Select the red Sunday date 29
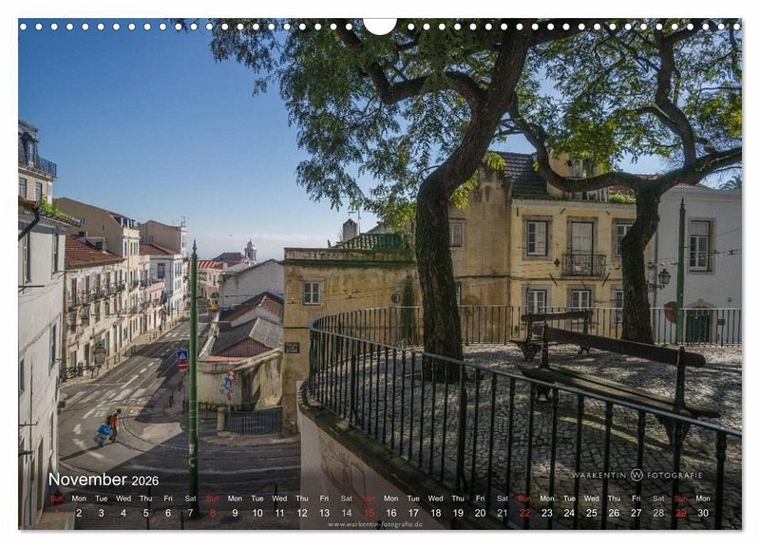 [681, 513]
